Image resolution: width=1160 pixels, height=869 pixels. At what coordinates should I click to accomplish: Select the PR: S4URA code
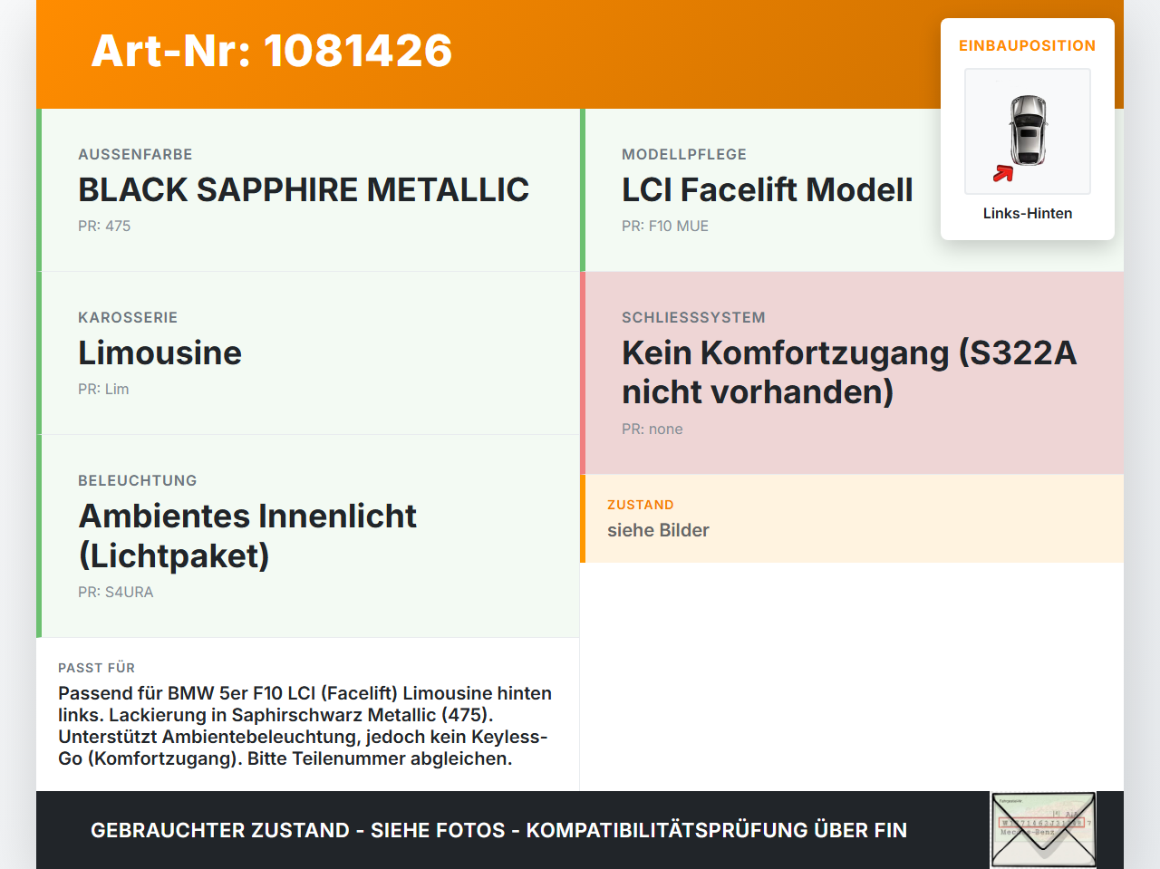[116, 592]
